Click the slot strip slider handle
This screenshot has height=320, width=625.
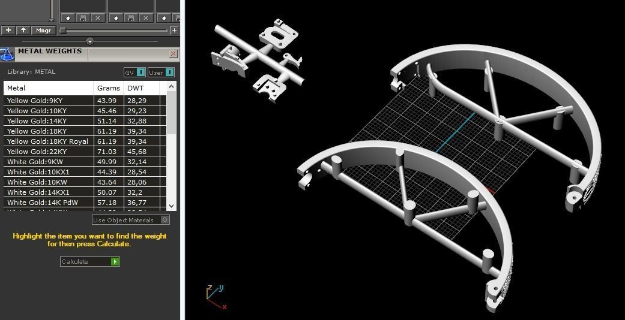point(62,30)
